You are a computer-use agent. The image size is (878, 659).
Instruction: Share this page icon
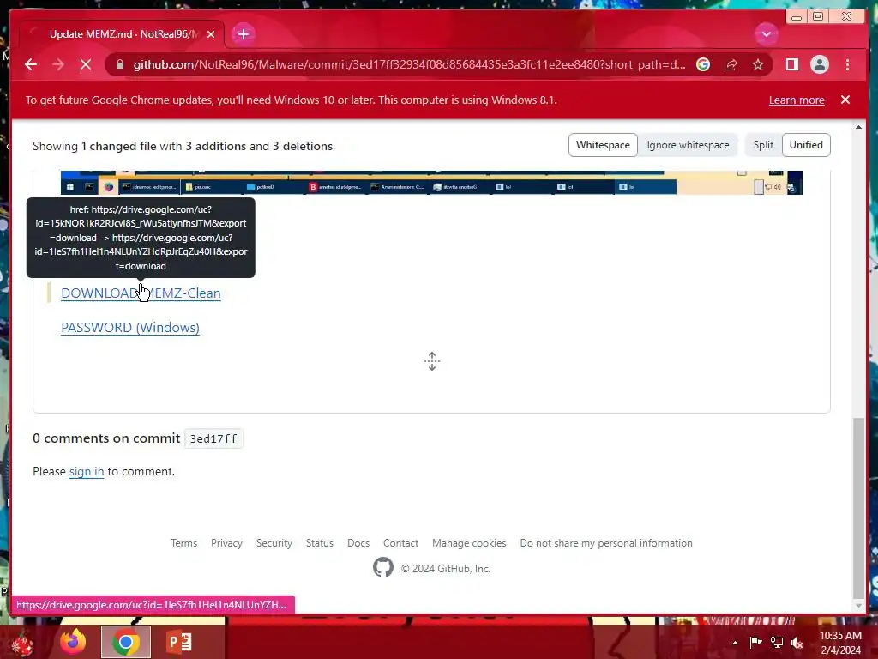click(x=731, y=65)
